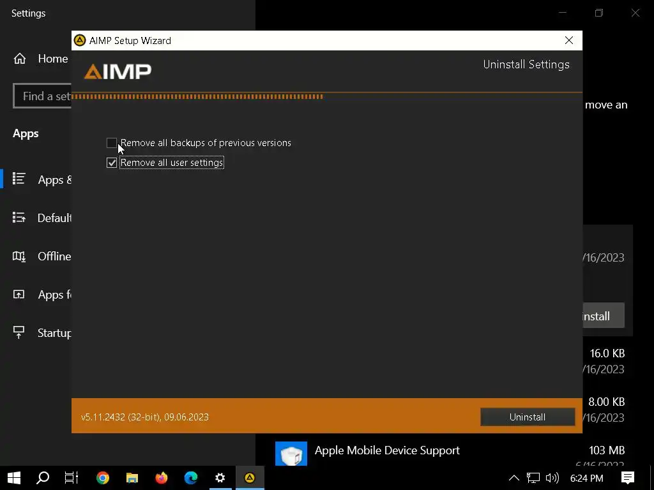Launch Google Chrome from taskbar
The height and width of the screenshot is (490, 654).
pyautogui.click(x=103, y=478)
